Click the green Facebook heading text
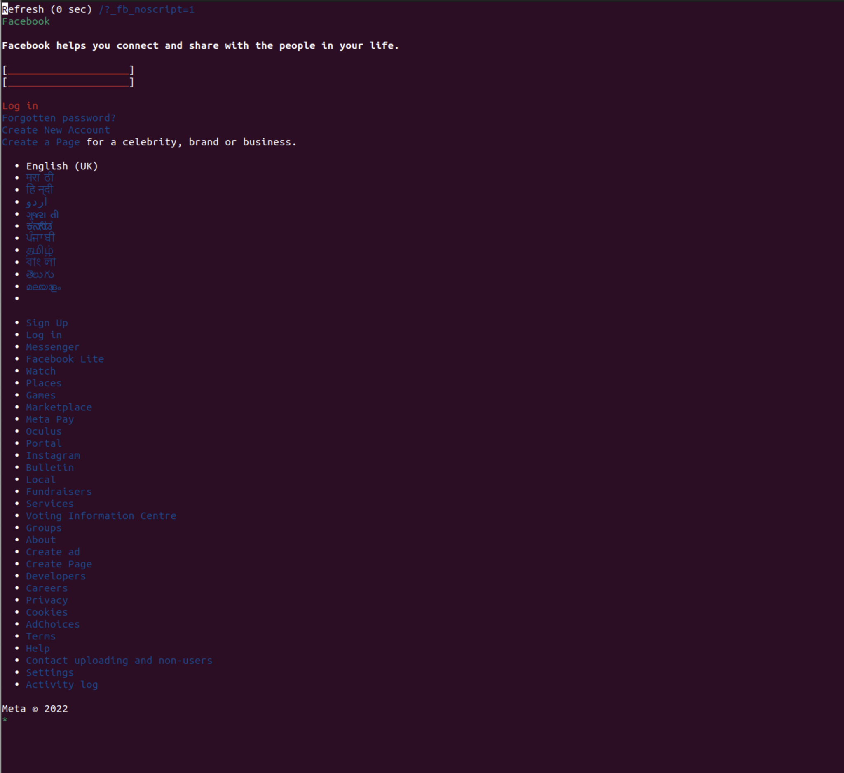844x773 pixels. point(26,21)
